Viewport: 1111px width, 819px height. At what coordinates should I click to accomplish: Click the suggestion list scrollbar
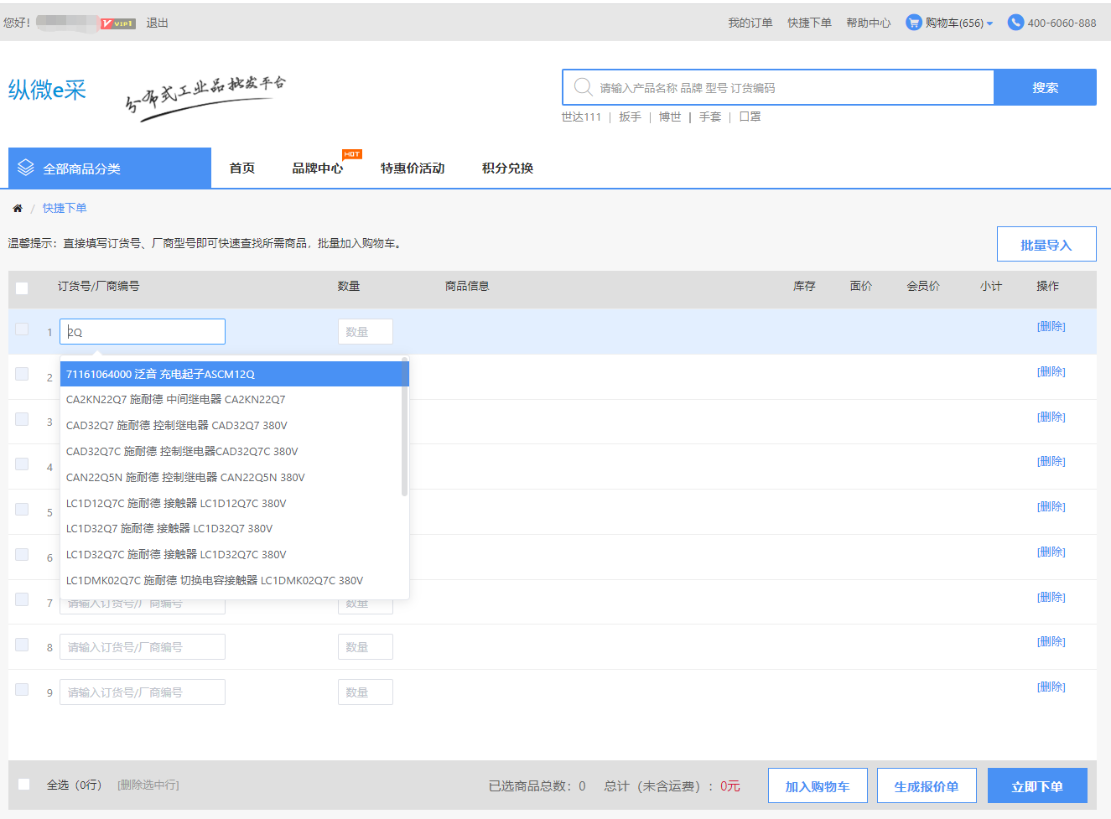click(405, 428)
